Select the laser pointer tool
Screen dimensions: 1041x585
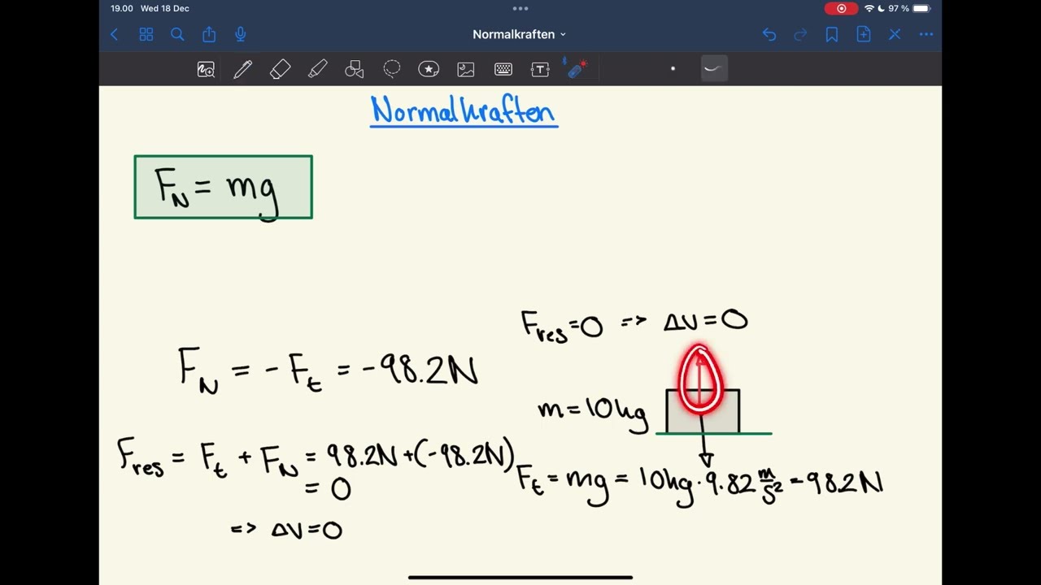[577, 69]
